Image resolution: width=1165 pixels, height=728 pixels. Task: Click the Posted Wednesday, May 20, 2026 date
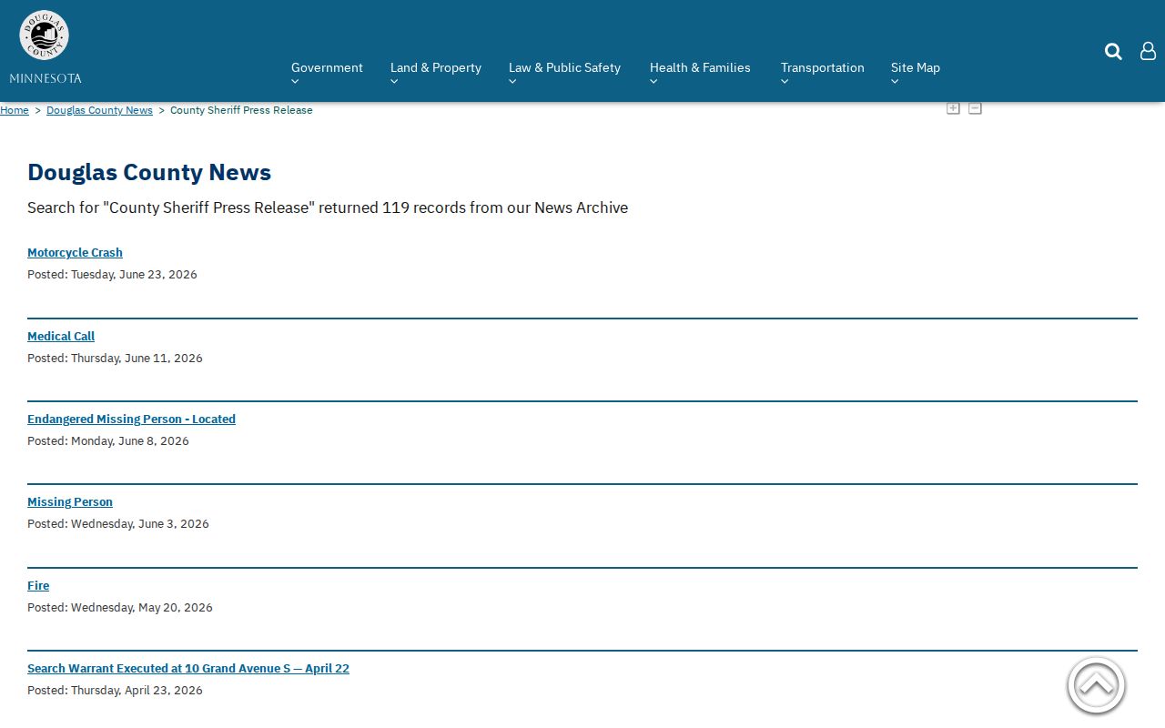pyautogui.click(x=120, y=607)
